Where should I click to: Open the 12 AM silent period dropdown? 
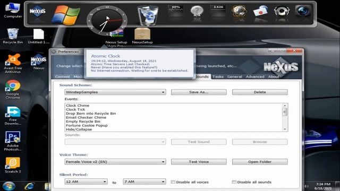click(86, 181)
